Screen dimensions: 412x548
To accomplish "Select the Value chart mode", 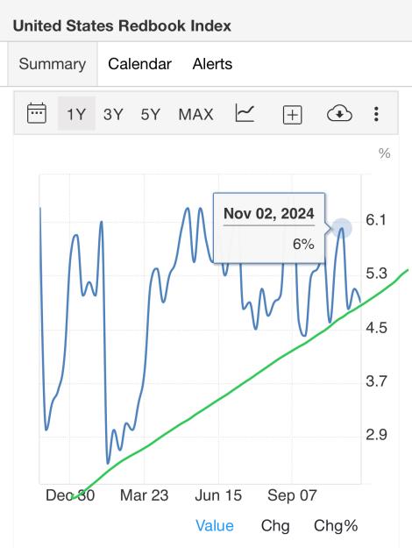I will point(215,525).
